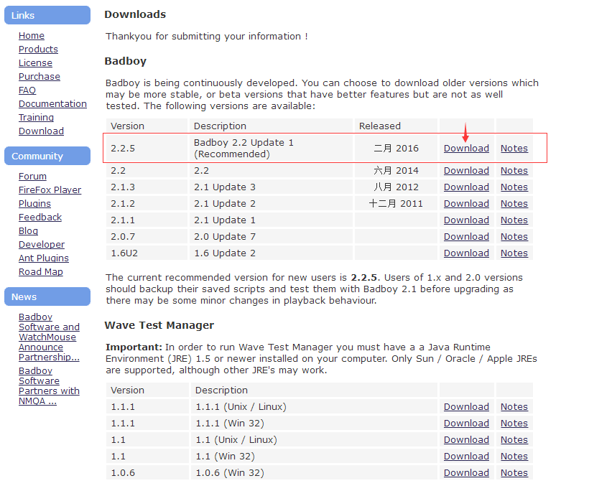Open Notes for 1.1.1 (Unix / Linux)
Image resolution: width=612 pixels, height=486 pixels.
pyautogui.click(x=514, y=407)
